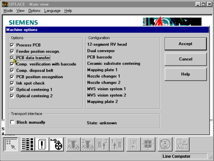Select 12-segment RV head configuration text
The height and width of the screenshot is (161, 214).
(x=107, y=44)
